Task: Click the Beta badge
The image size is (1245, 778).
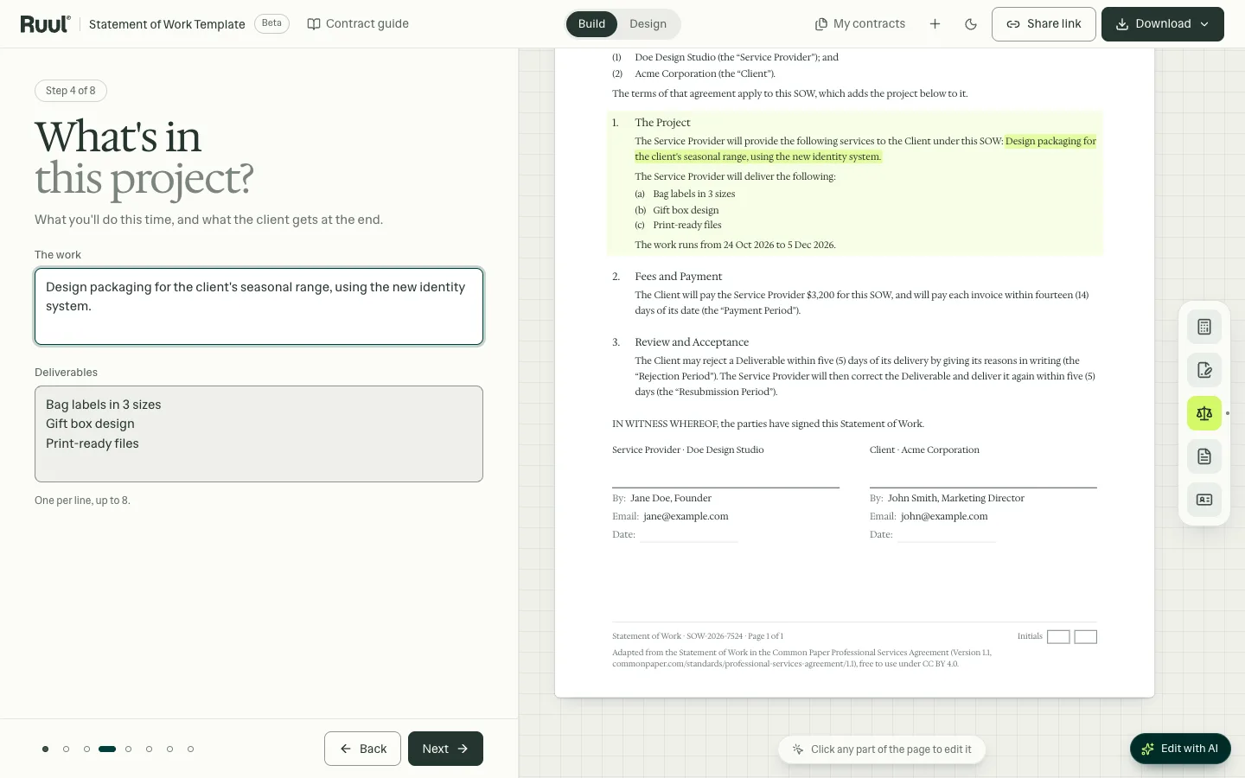Action: (x=271, y=23)
